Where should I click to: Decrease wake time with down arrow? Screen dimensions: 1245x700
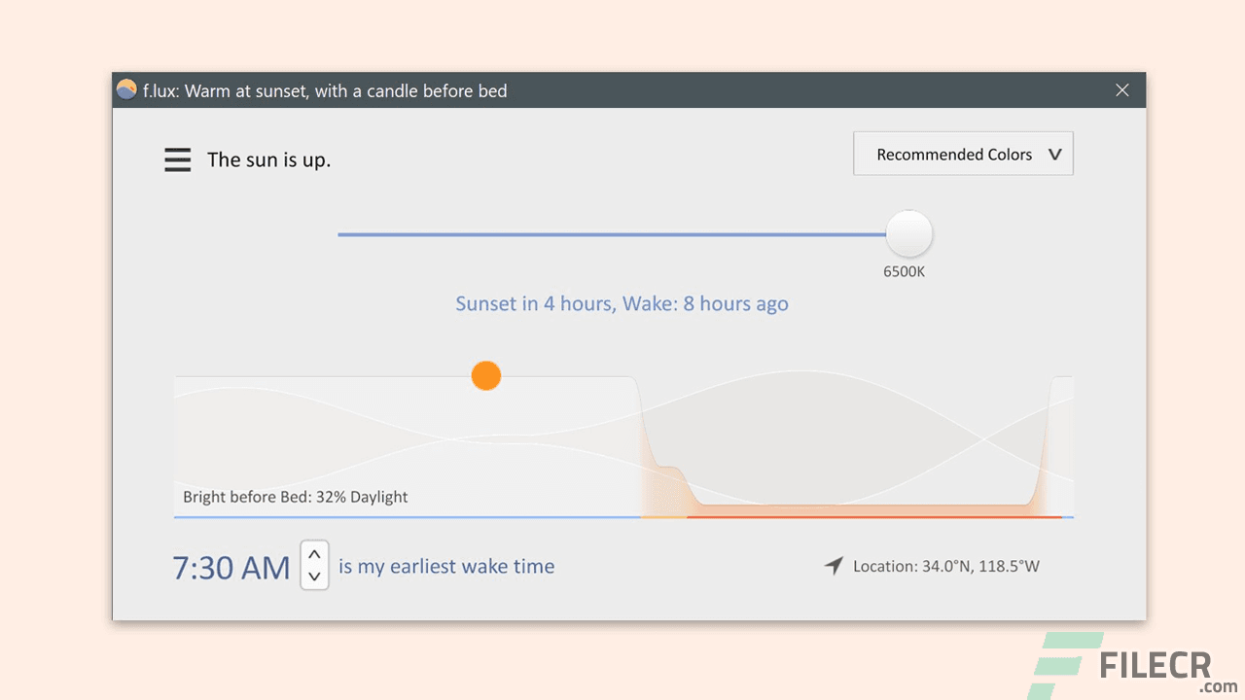point(314,577)
